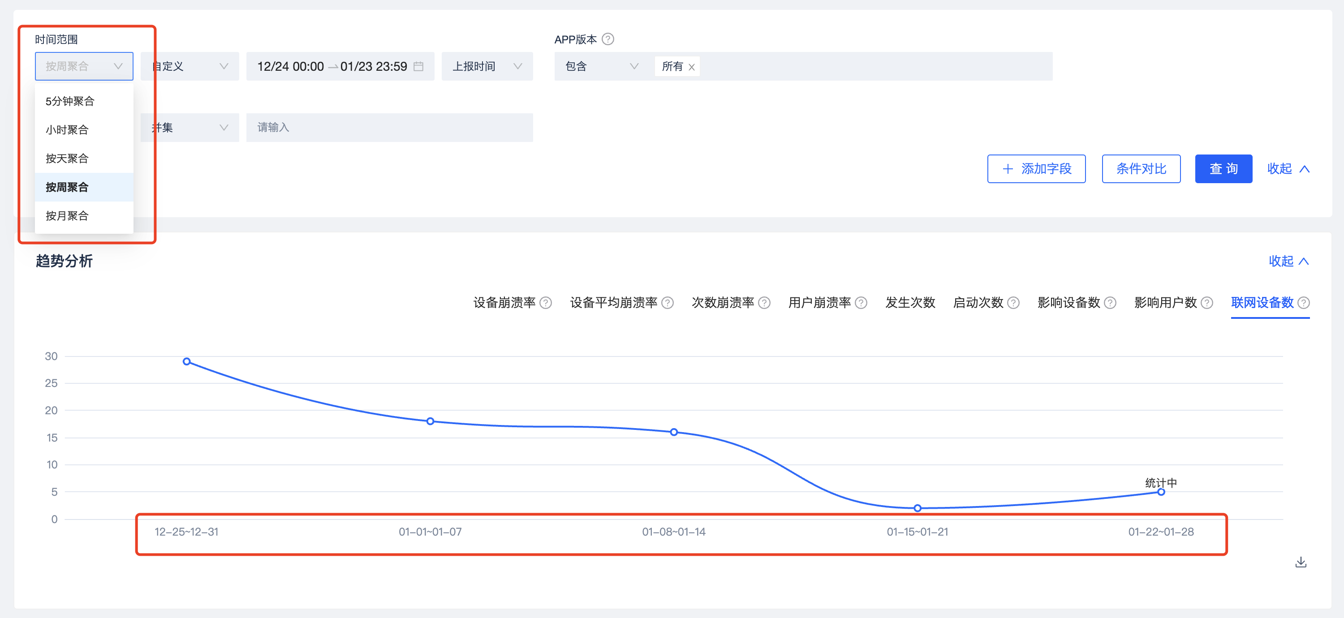Click data point for 01-01~01-07
The width and height of the screenshot is (1344, 618).
[x=431, y=421]
